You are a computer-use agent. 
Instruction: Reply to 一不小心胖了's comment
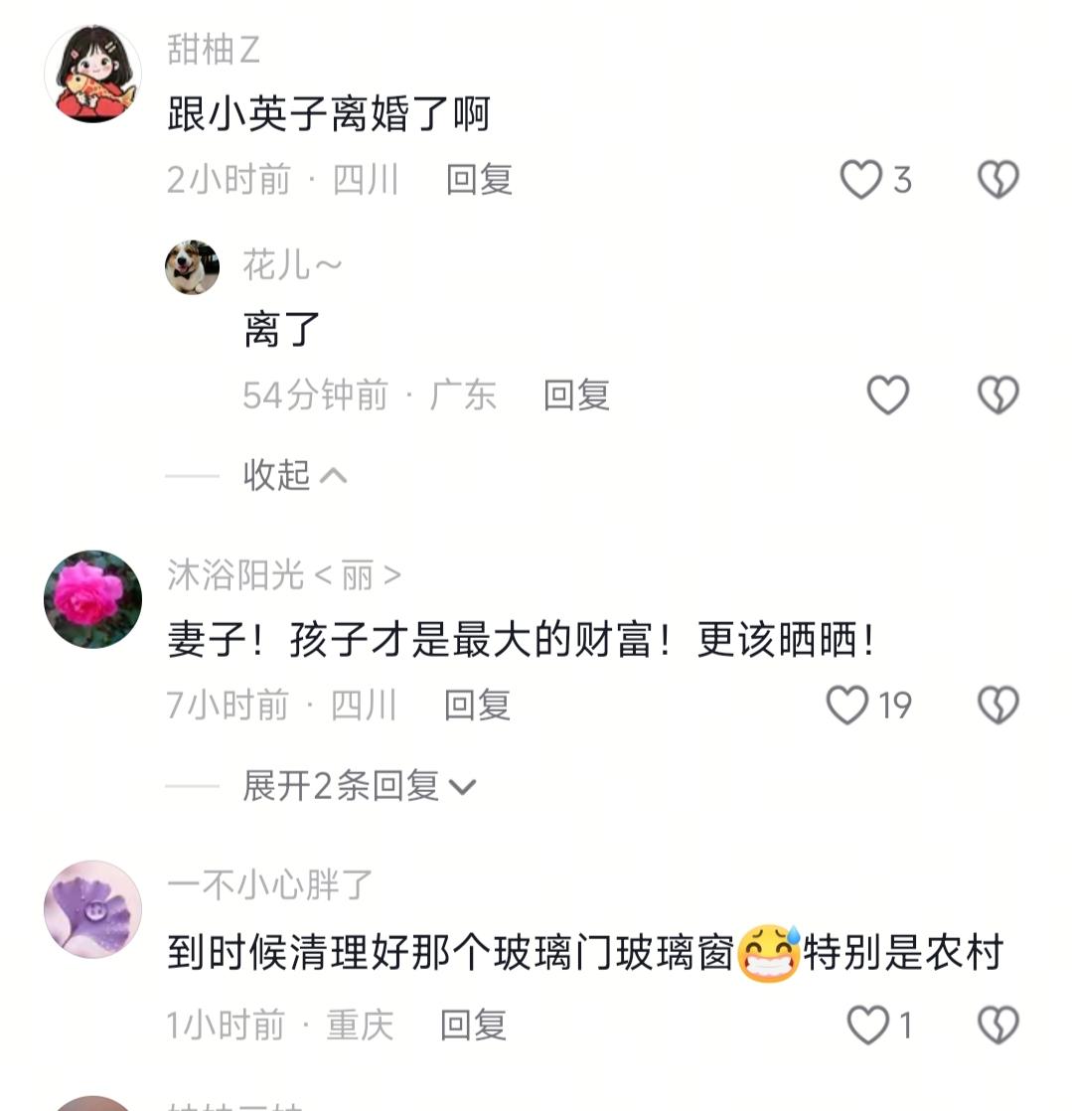coord(473,1026)
